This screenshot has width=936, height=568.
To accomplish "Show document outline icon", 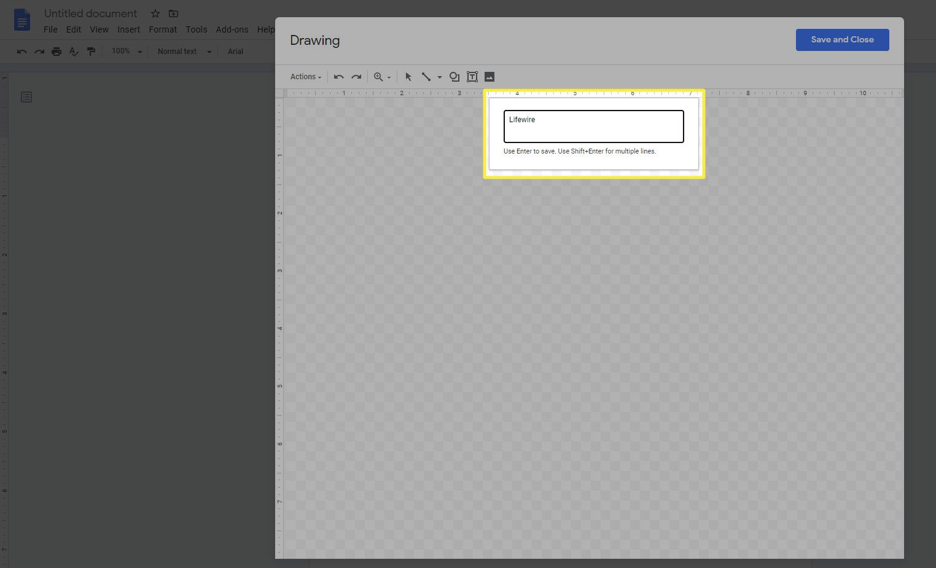I will click(x=26, y=97).
